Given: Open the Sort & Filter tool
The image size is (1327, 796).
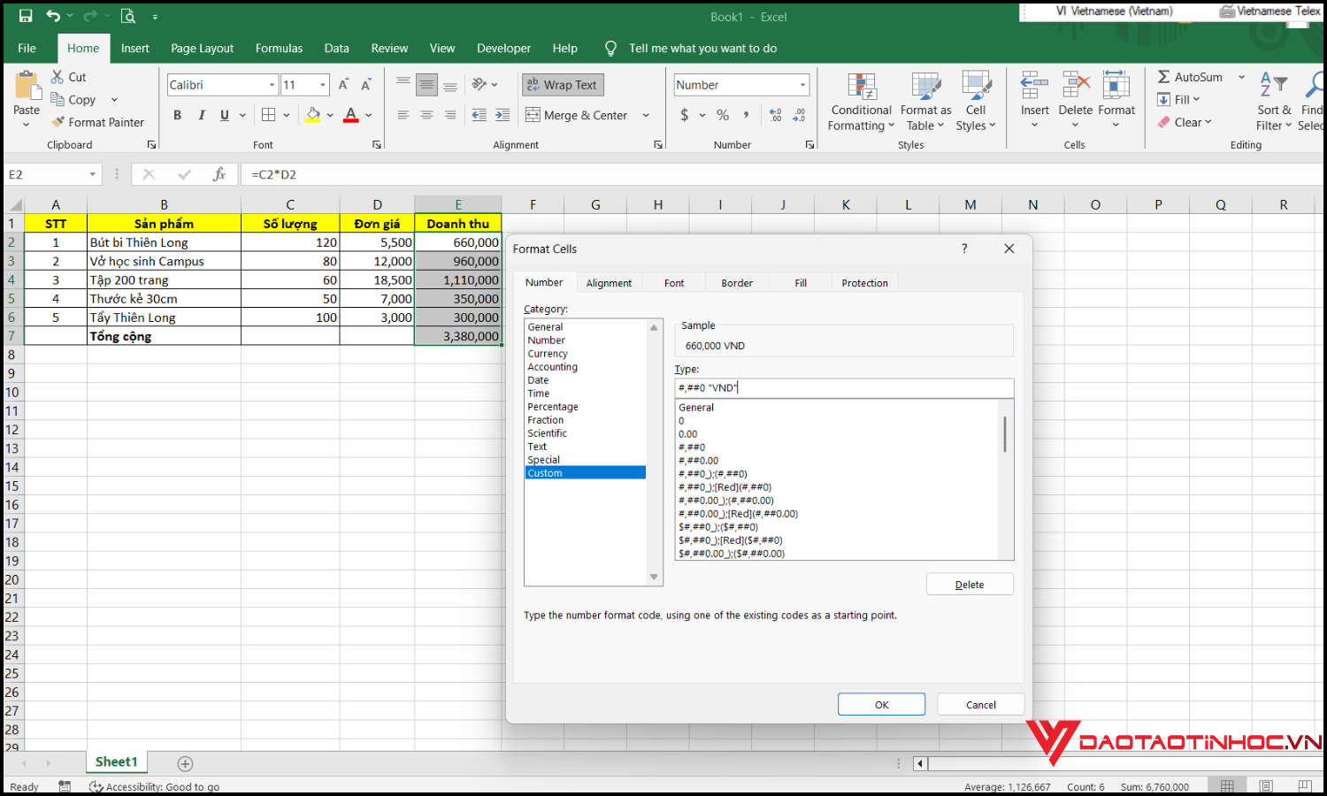Looking at the screenshot, I should (1274, 102).
